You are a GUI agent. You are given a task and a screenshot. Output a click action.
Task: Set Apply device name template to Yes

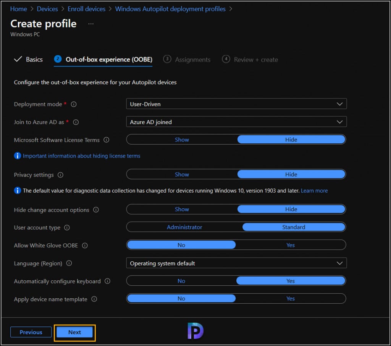(x=291, y=299)
